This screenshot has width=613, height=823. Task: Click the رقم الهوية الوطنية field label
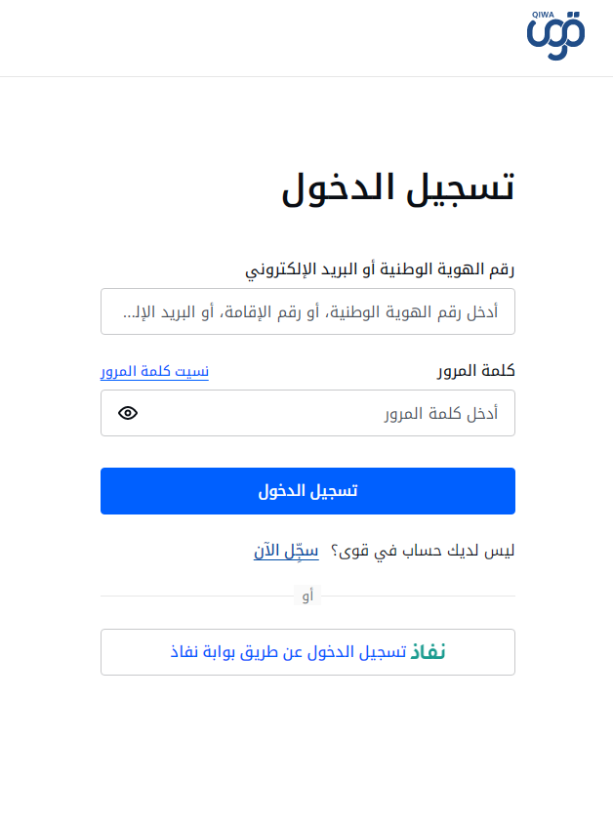(380, 269)
